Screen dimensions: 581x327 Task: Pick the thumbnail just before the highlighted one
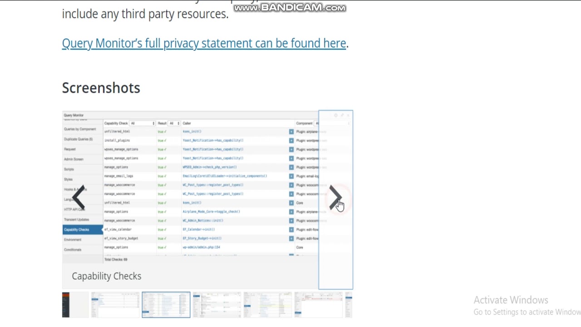tap(115, 305)
